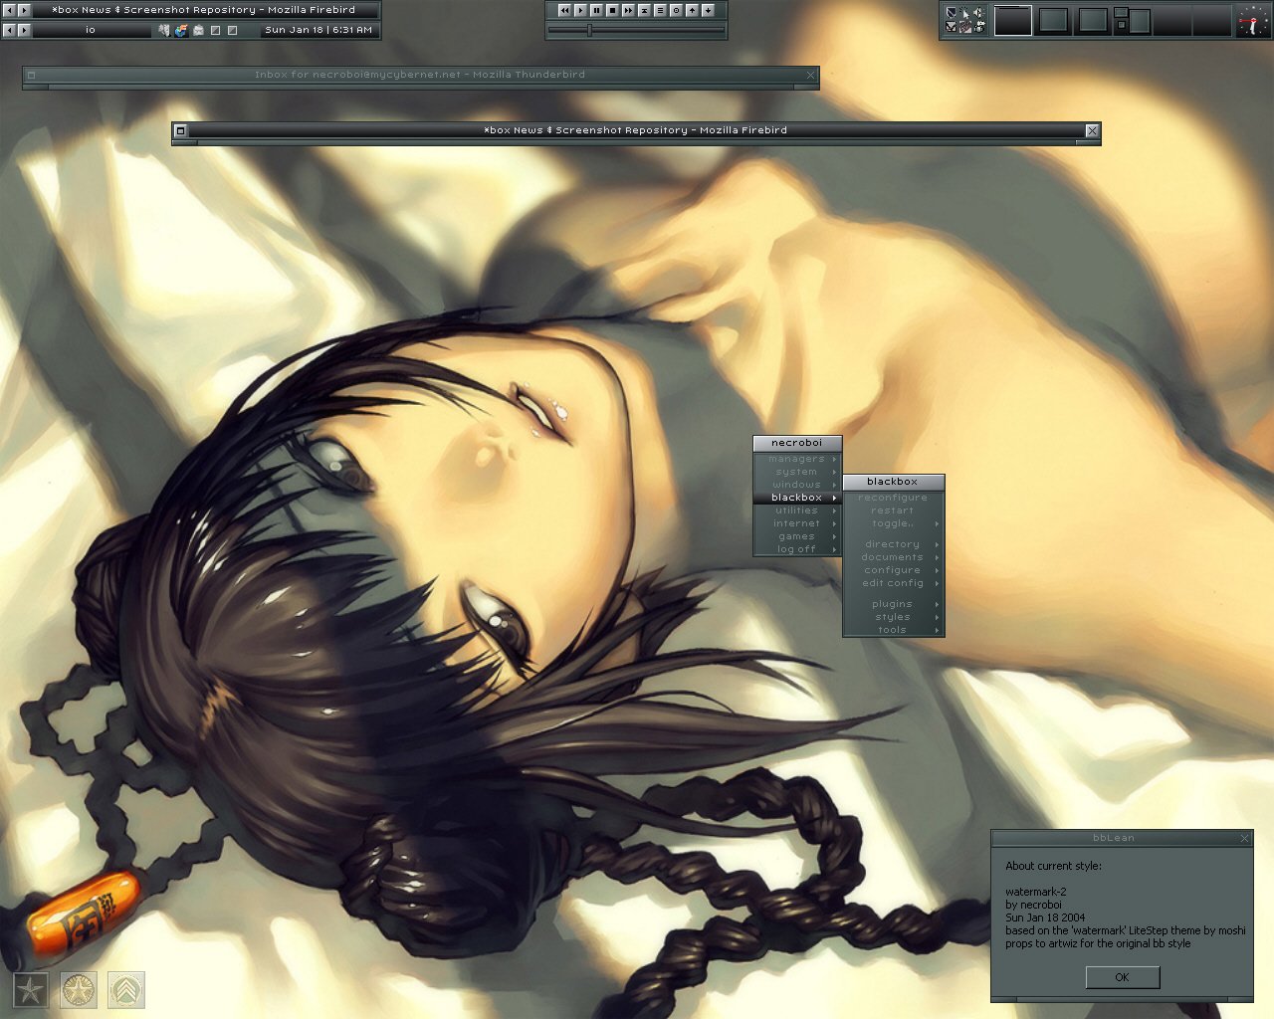Expand the 'windows' submenu in necroboi menu
The width and height of the screenshot is (1274, 1019).
click(x=797, y=485)
